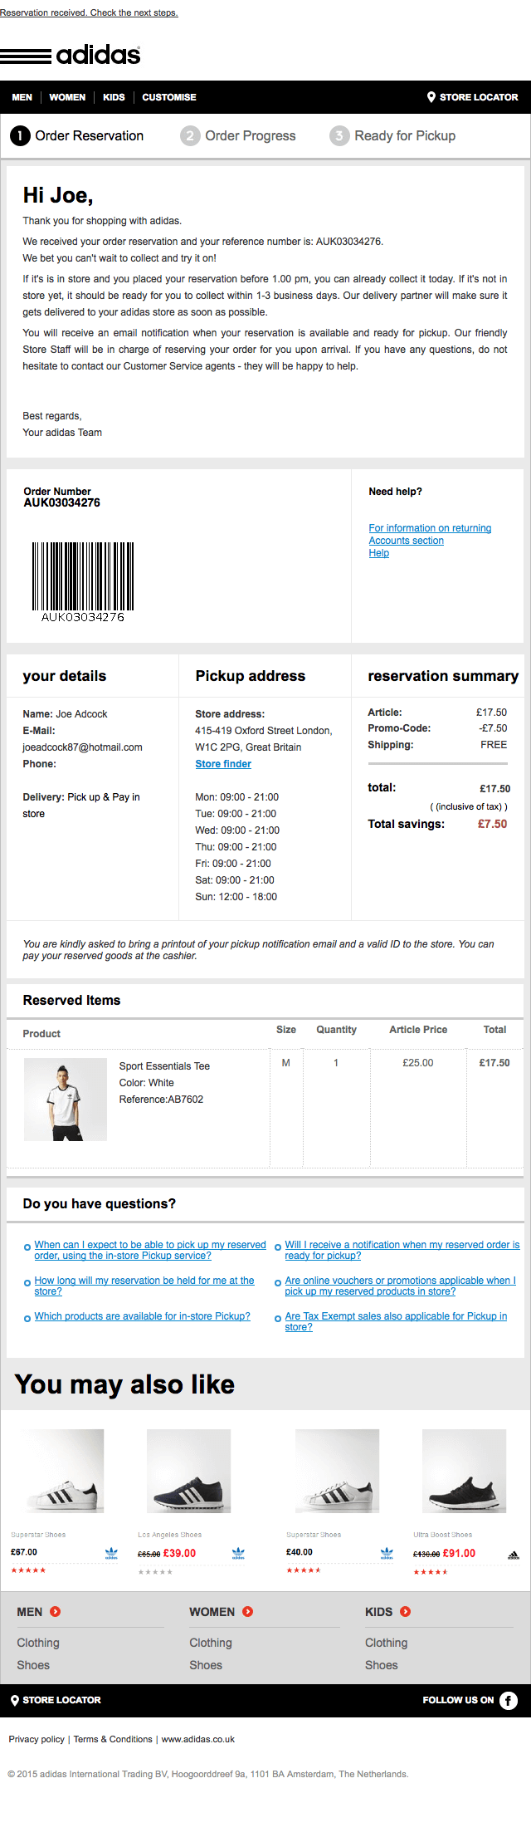This screenshot has width=531, height=1837.
Task: Select the step 2 Order Progress circle
Action: [190, 135]
